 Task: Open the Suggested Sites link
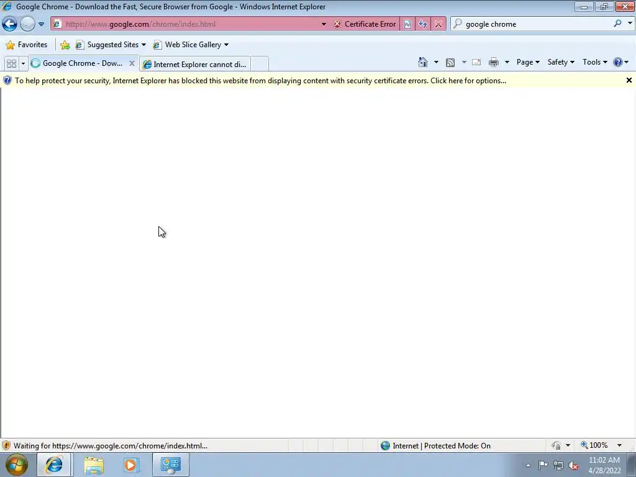111,45
